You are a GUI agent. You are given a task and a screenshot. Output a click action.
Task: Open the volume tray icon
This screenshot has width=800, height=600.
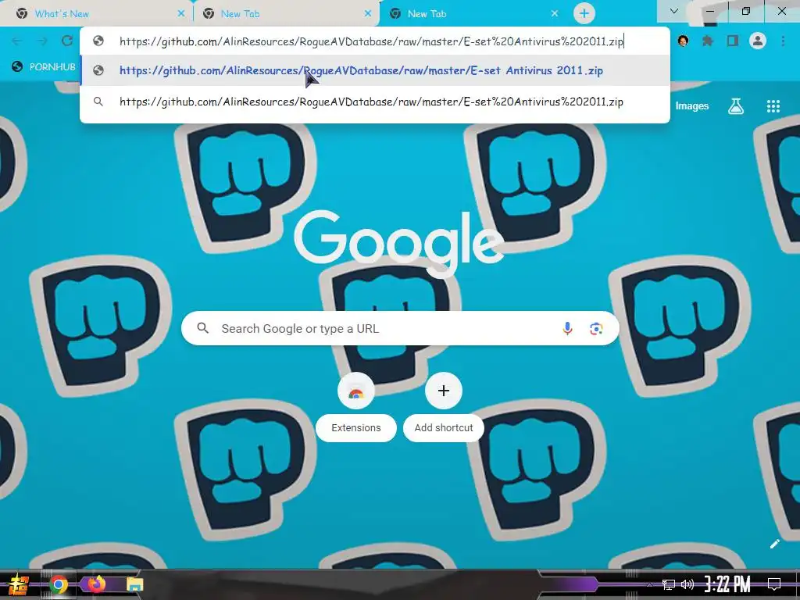coord(687,584)
